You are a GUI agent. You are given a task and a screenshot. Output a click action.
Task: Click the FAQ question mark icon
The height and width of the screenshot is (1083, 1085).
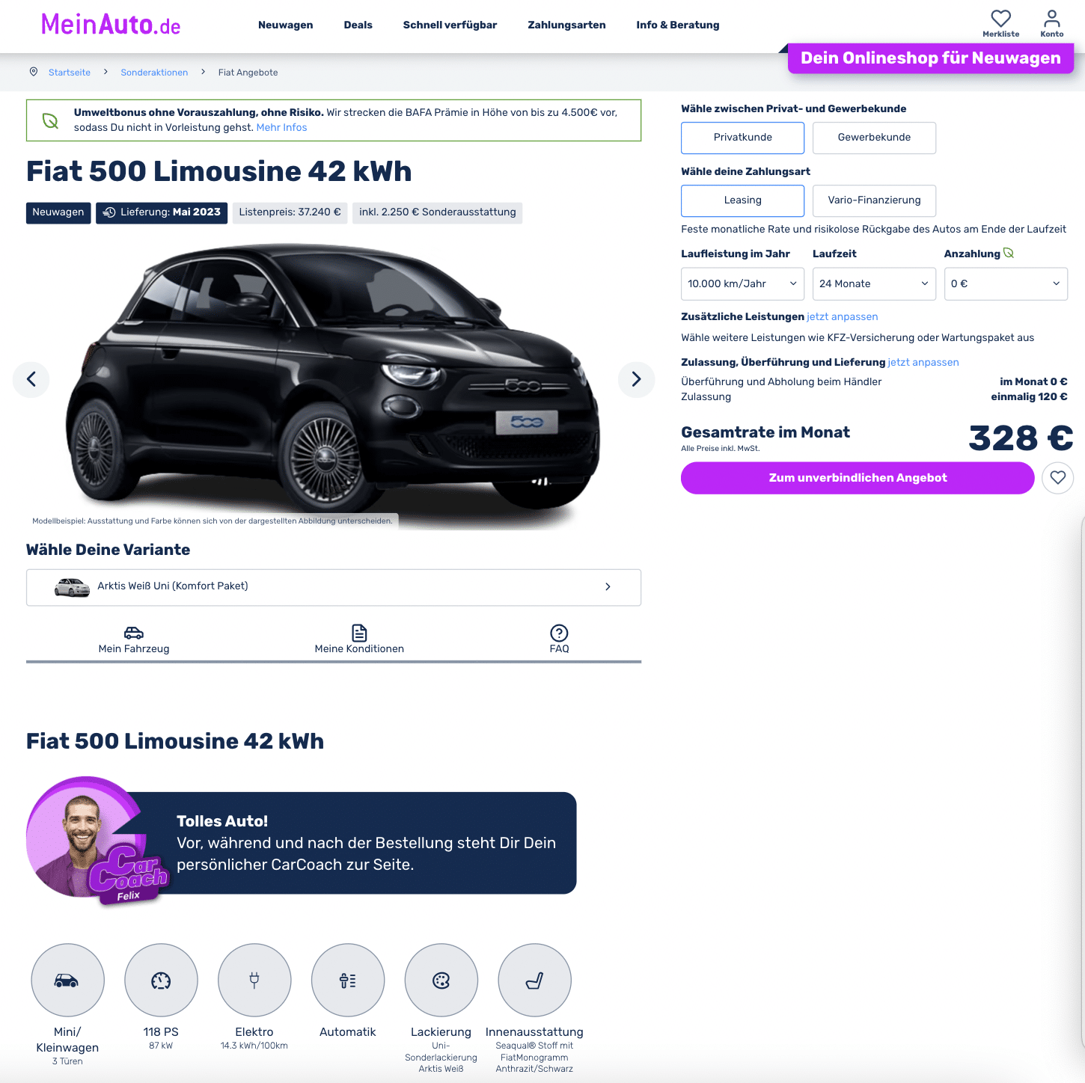tap(559, 633)
